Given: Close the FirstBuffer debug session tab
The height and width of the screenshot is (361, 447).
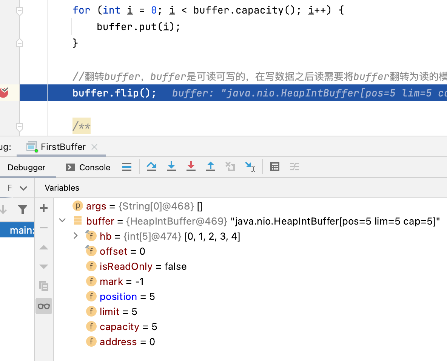Looking at the screenshot, I should [94, 147].
